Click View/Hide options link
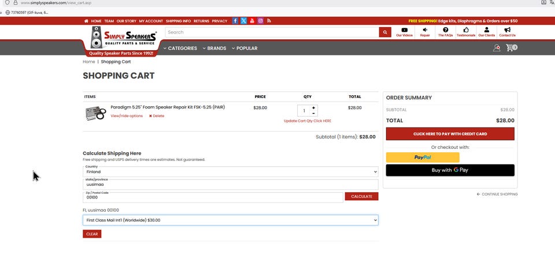555x255 pixels. 127,116
